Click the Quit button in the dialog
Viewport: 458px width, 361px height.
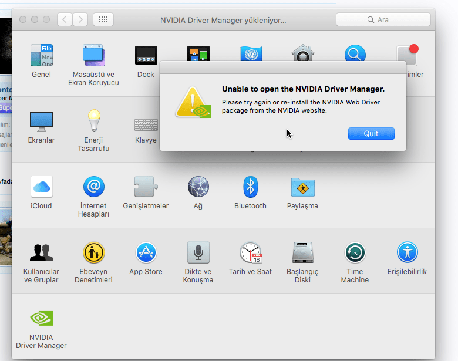click(x=371, y=133)
